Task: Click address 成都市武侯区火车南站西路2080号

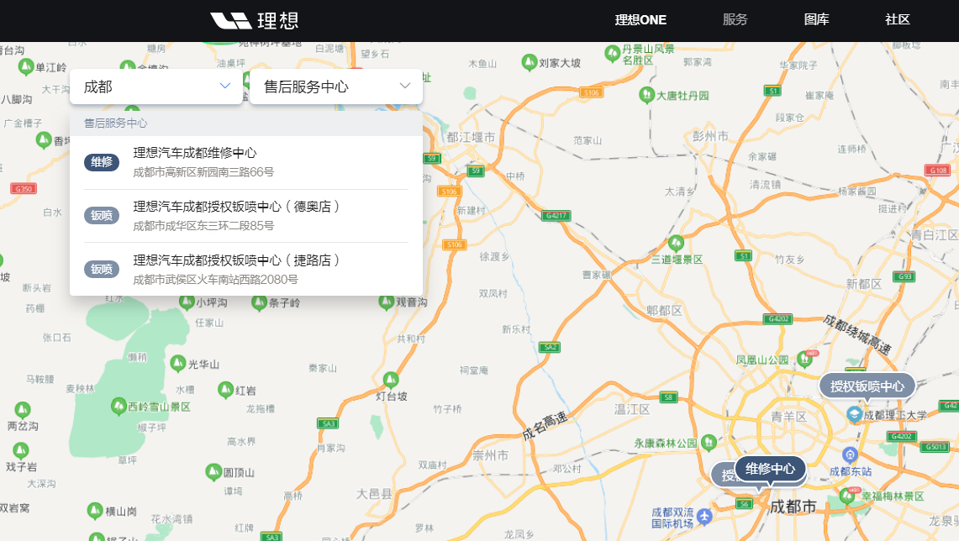Action: [215, 280]
